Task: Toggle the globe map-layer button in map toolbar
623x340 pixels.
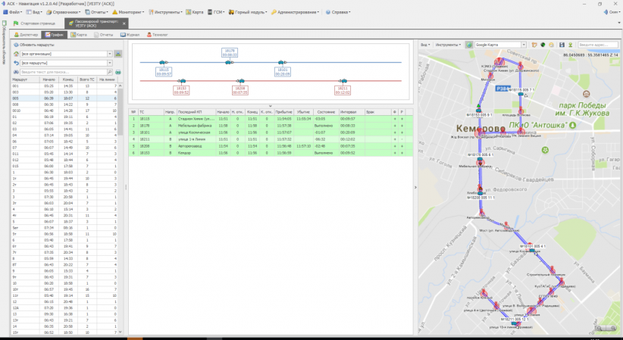Action: click(469, 45)
